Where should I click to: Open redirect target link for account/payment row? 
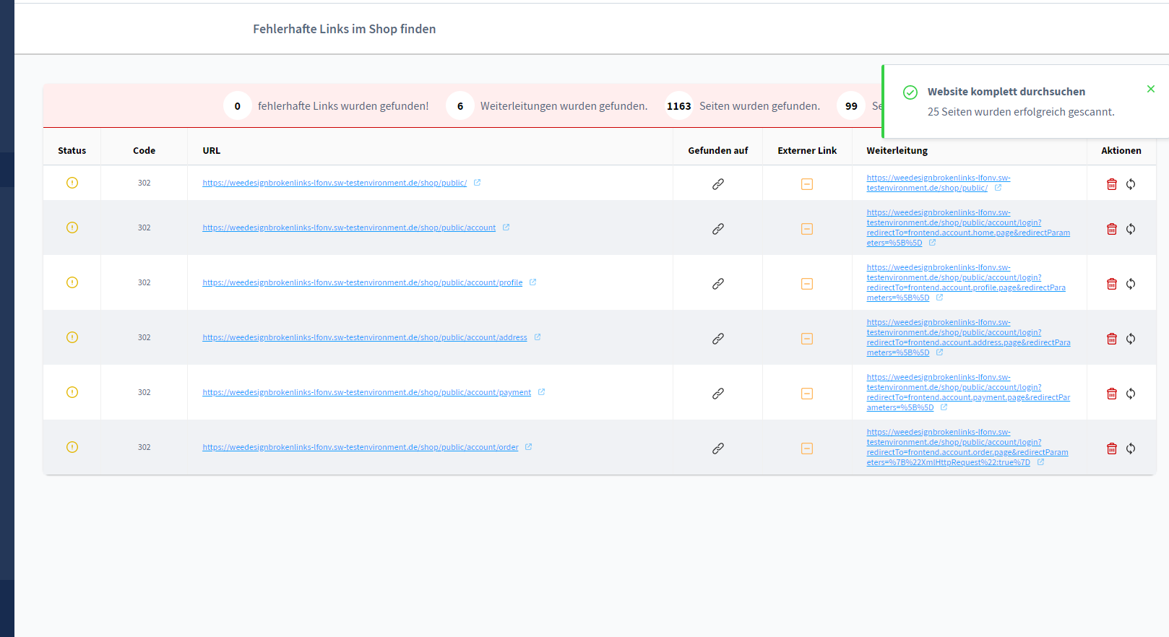tap(968, 392)
